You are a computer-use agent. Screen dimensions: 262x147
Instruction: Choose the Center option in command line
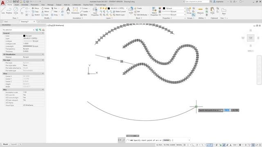(166, 140)
